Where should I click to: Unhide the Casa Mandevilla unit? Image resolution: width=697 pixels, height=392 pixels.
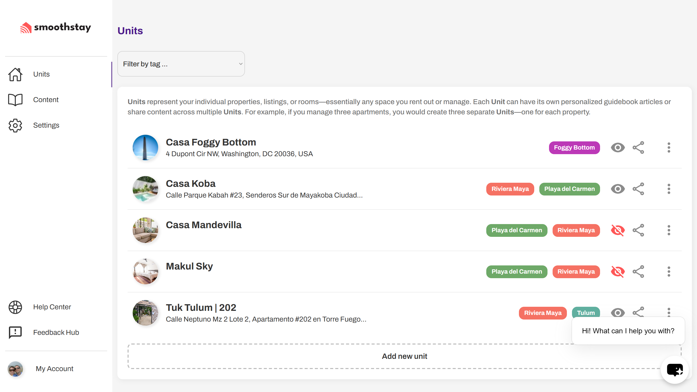click(618, 230)
